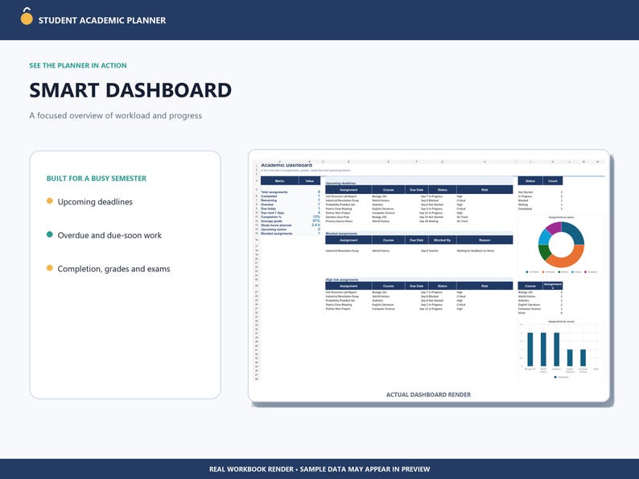Click the purple segment of the status donut chart
This screenshot has width=639, height=479.
[x=554, y=228]
